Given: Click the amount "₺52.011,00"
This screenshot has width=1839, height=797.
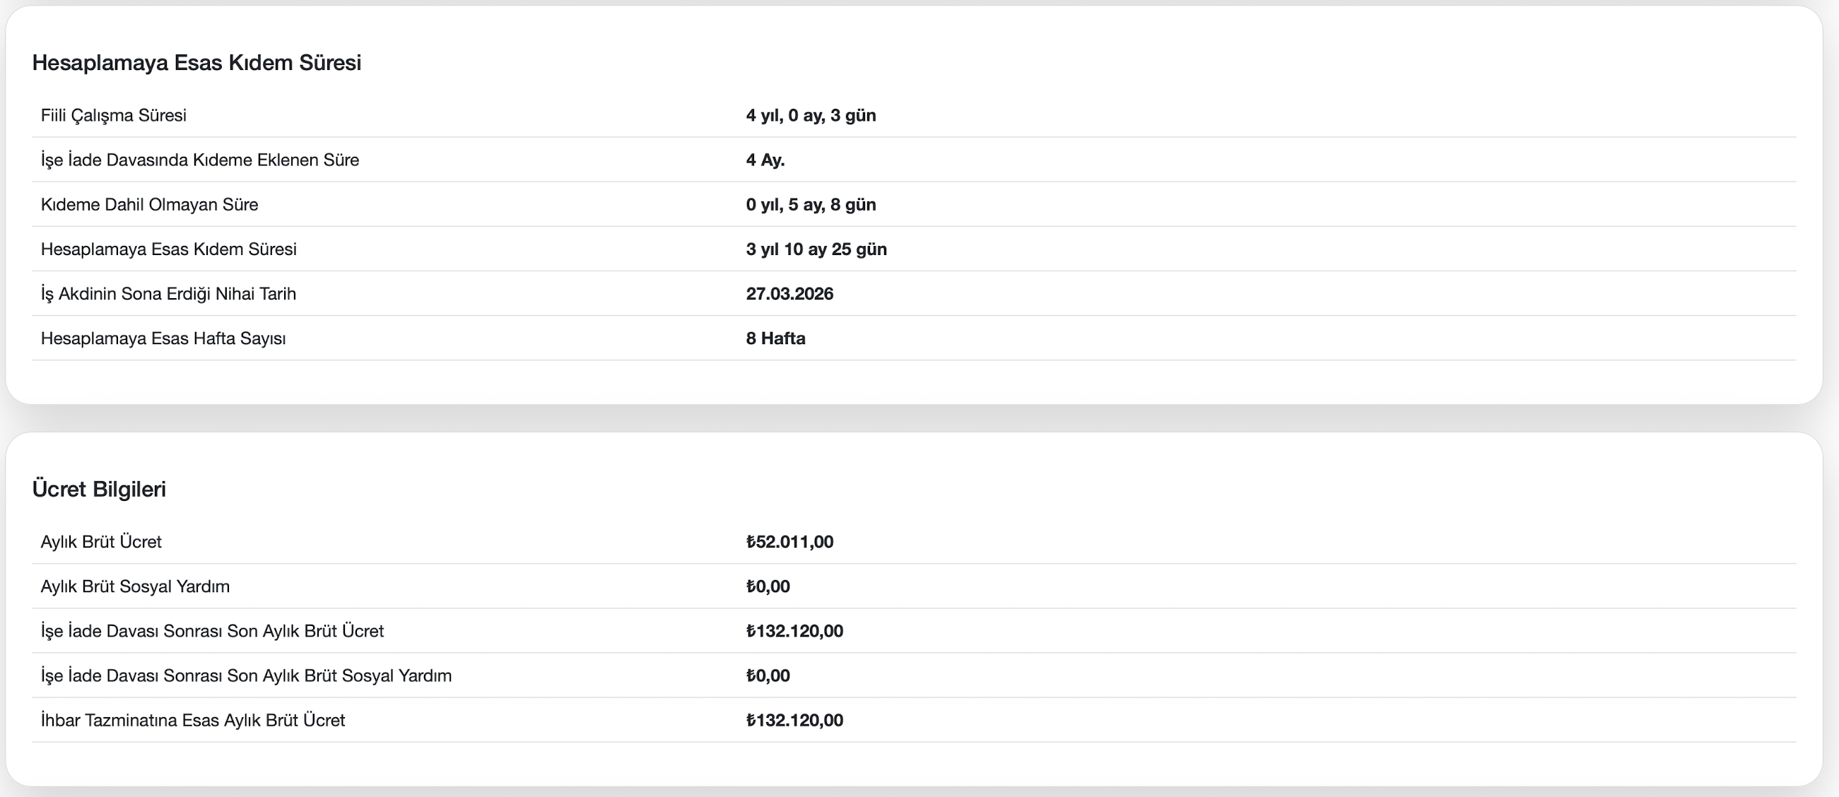Looking at the screenshot, I should click(789, 541).
